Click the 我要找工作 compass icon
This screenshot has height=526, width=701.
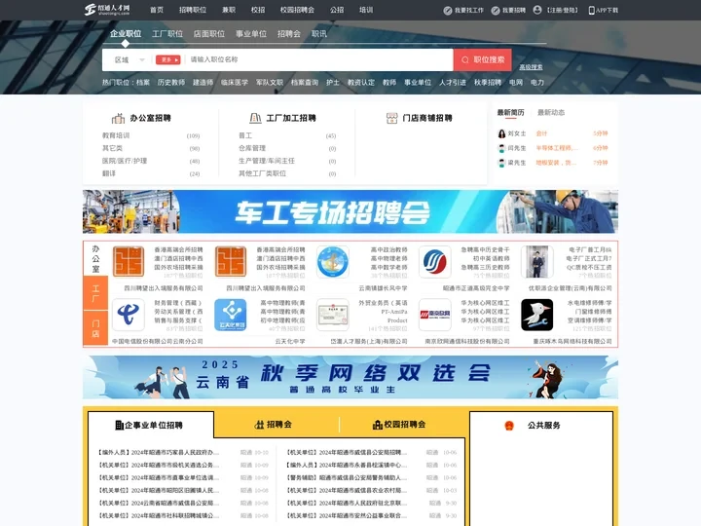(x=448, y=11)
